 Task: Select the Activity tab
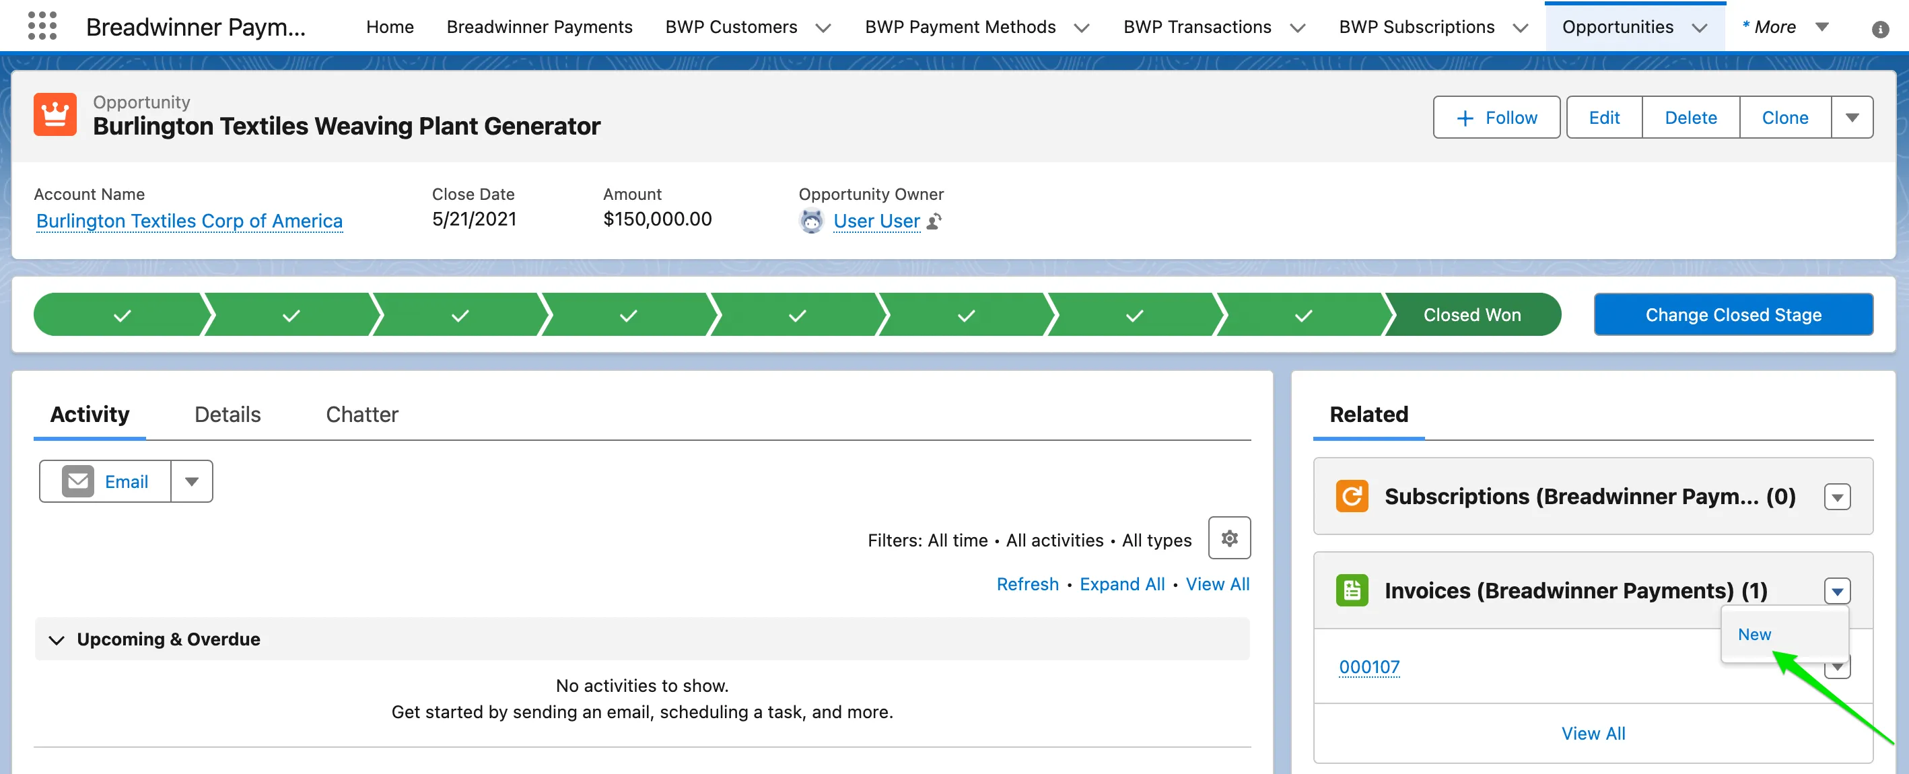pyautogui.click(x=90, y=414)
